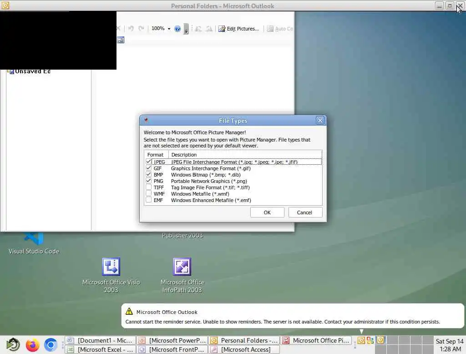Image resolution: width=466 pixels, height=354 pixels.
Task: Click the Rotate Left toolbar icon
Action: click(x=198, y=29)
